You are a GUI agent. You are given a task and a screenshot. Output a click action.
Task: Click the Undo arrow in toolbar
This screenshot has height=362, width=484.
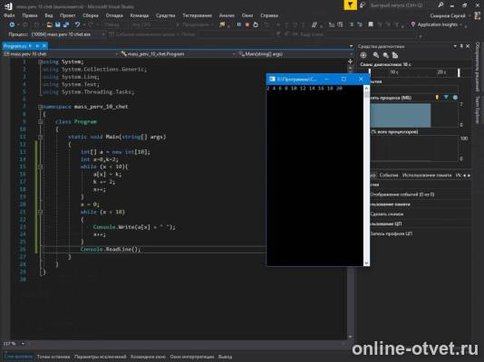(77, 24)
